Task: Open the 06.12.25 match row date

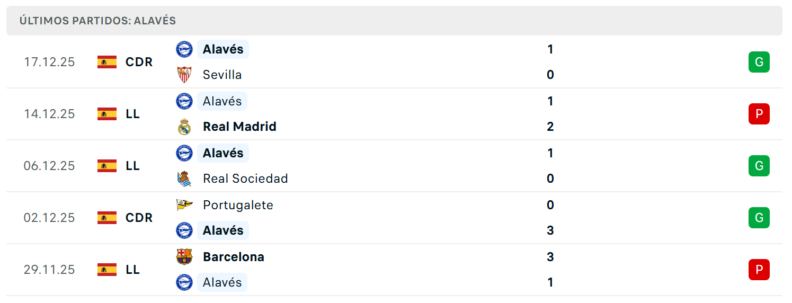Action: point(49,166)
